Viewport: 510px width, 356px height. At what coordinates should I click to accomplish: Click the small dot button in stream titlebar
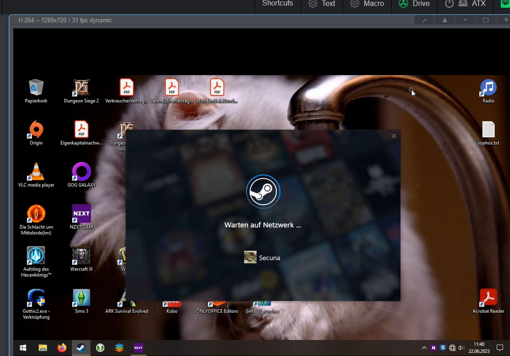tap(465, 20)
